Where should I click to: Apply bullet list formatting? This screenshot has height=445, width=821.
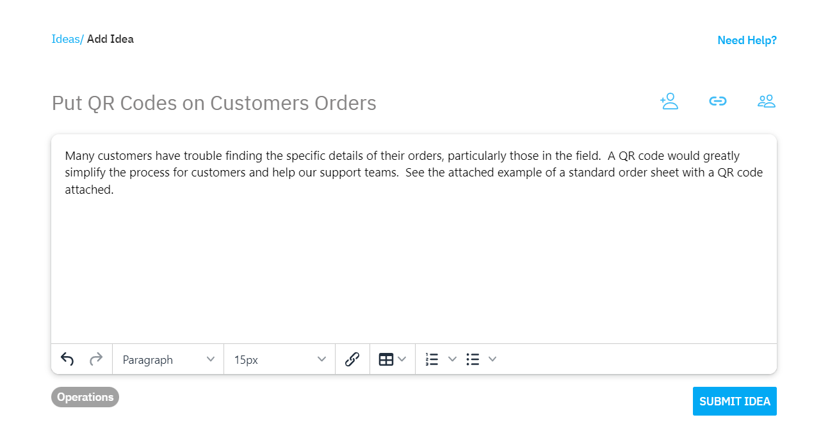click(x=473, y=359)
